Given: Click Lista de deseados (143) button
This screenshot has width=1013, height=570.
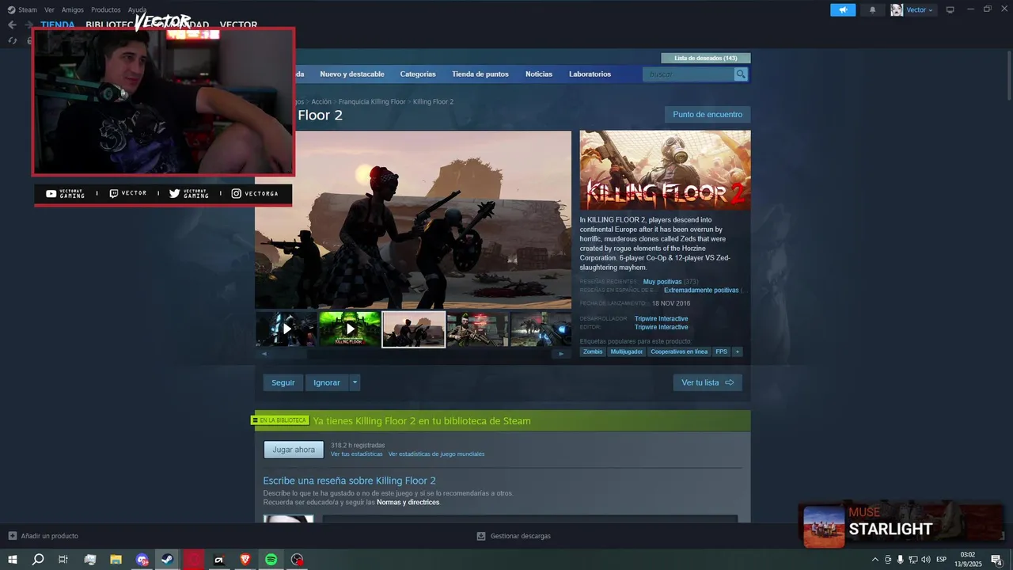Looking at the screenshot, I should click(706, 58).
